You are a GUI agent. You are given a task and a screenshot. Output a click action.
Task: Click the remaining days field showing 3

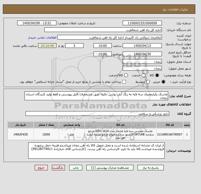[74, 46]
